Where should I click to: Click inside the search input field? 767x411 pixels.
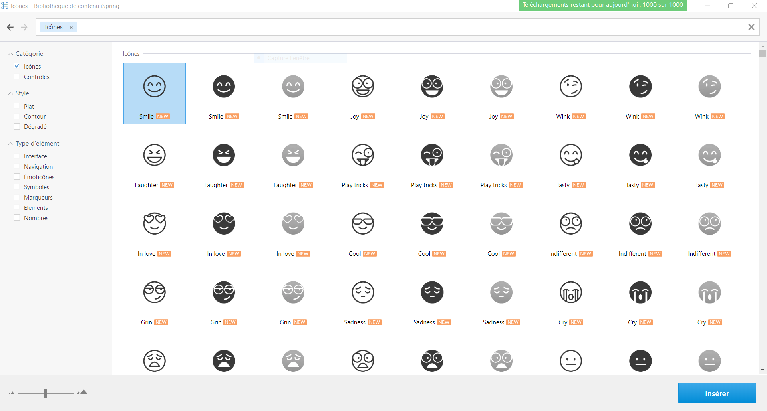399,27
